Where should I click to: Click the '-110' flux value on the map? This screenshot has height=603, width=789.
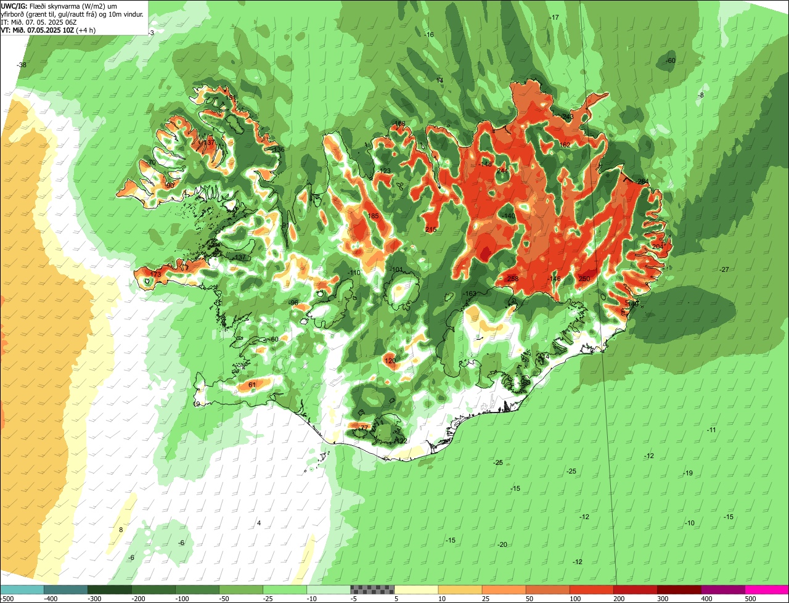(x=354, y=273)
